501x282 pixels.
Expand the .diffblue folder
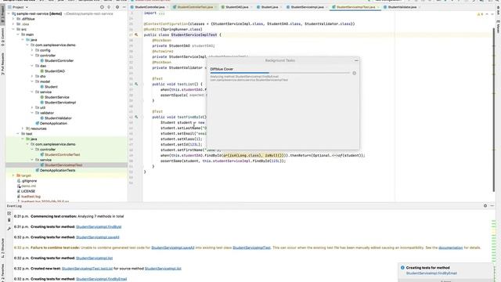(13, 19)
